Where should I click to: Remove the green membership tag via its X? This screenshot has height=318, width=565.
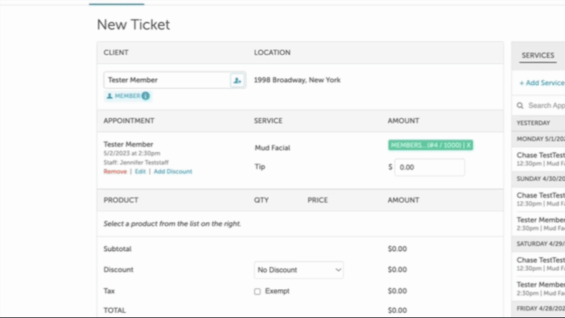tap(469, 145)
